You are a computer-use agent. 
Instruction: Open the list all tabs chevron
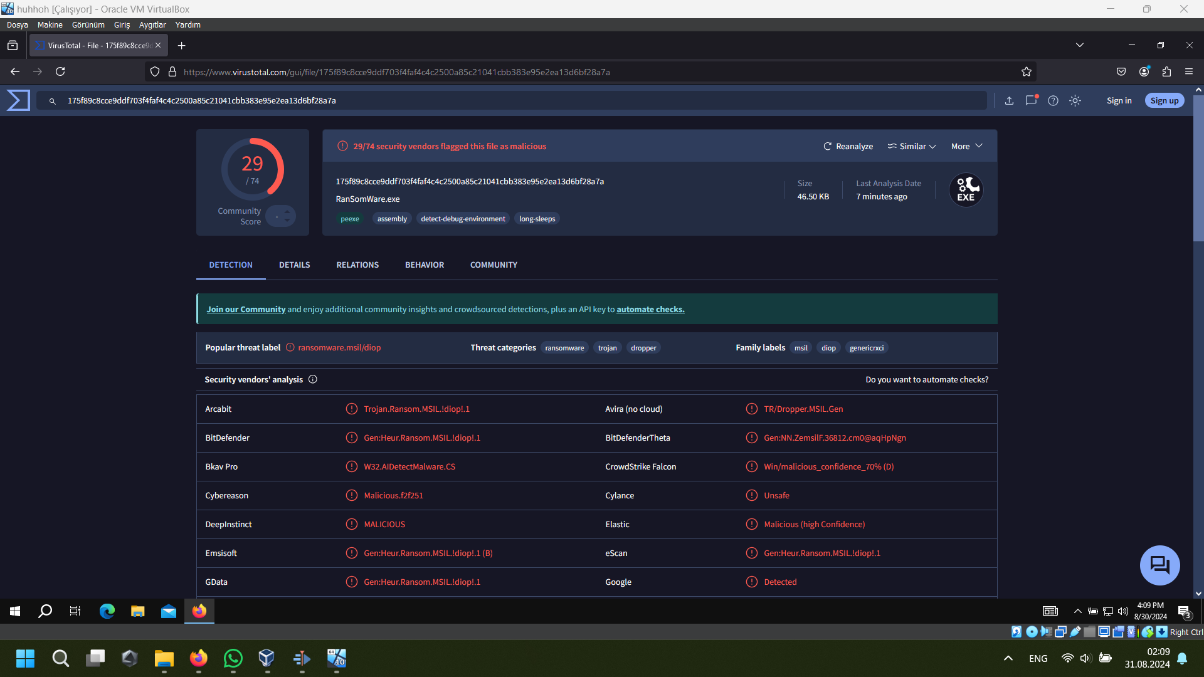pyautogui.click(x=1079, y=45)
